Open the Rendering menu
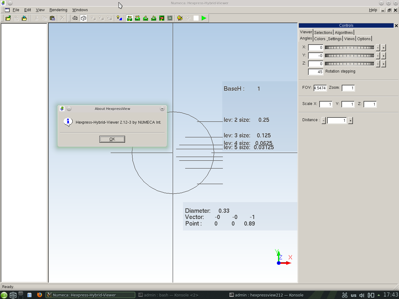The image size is (399, 299). (x=58, y=10)
